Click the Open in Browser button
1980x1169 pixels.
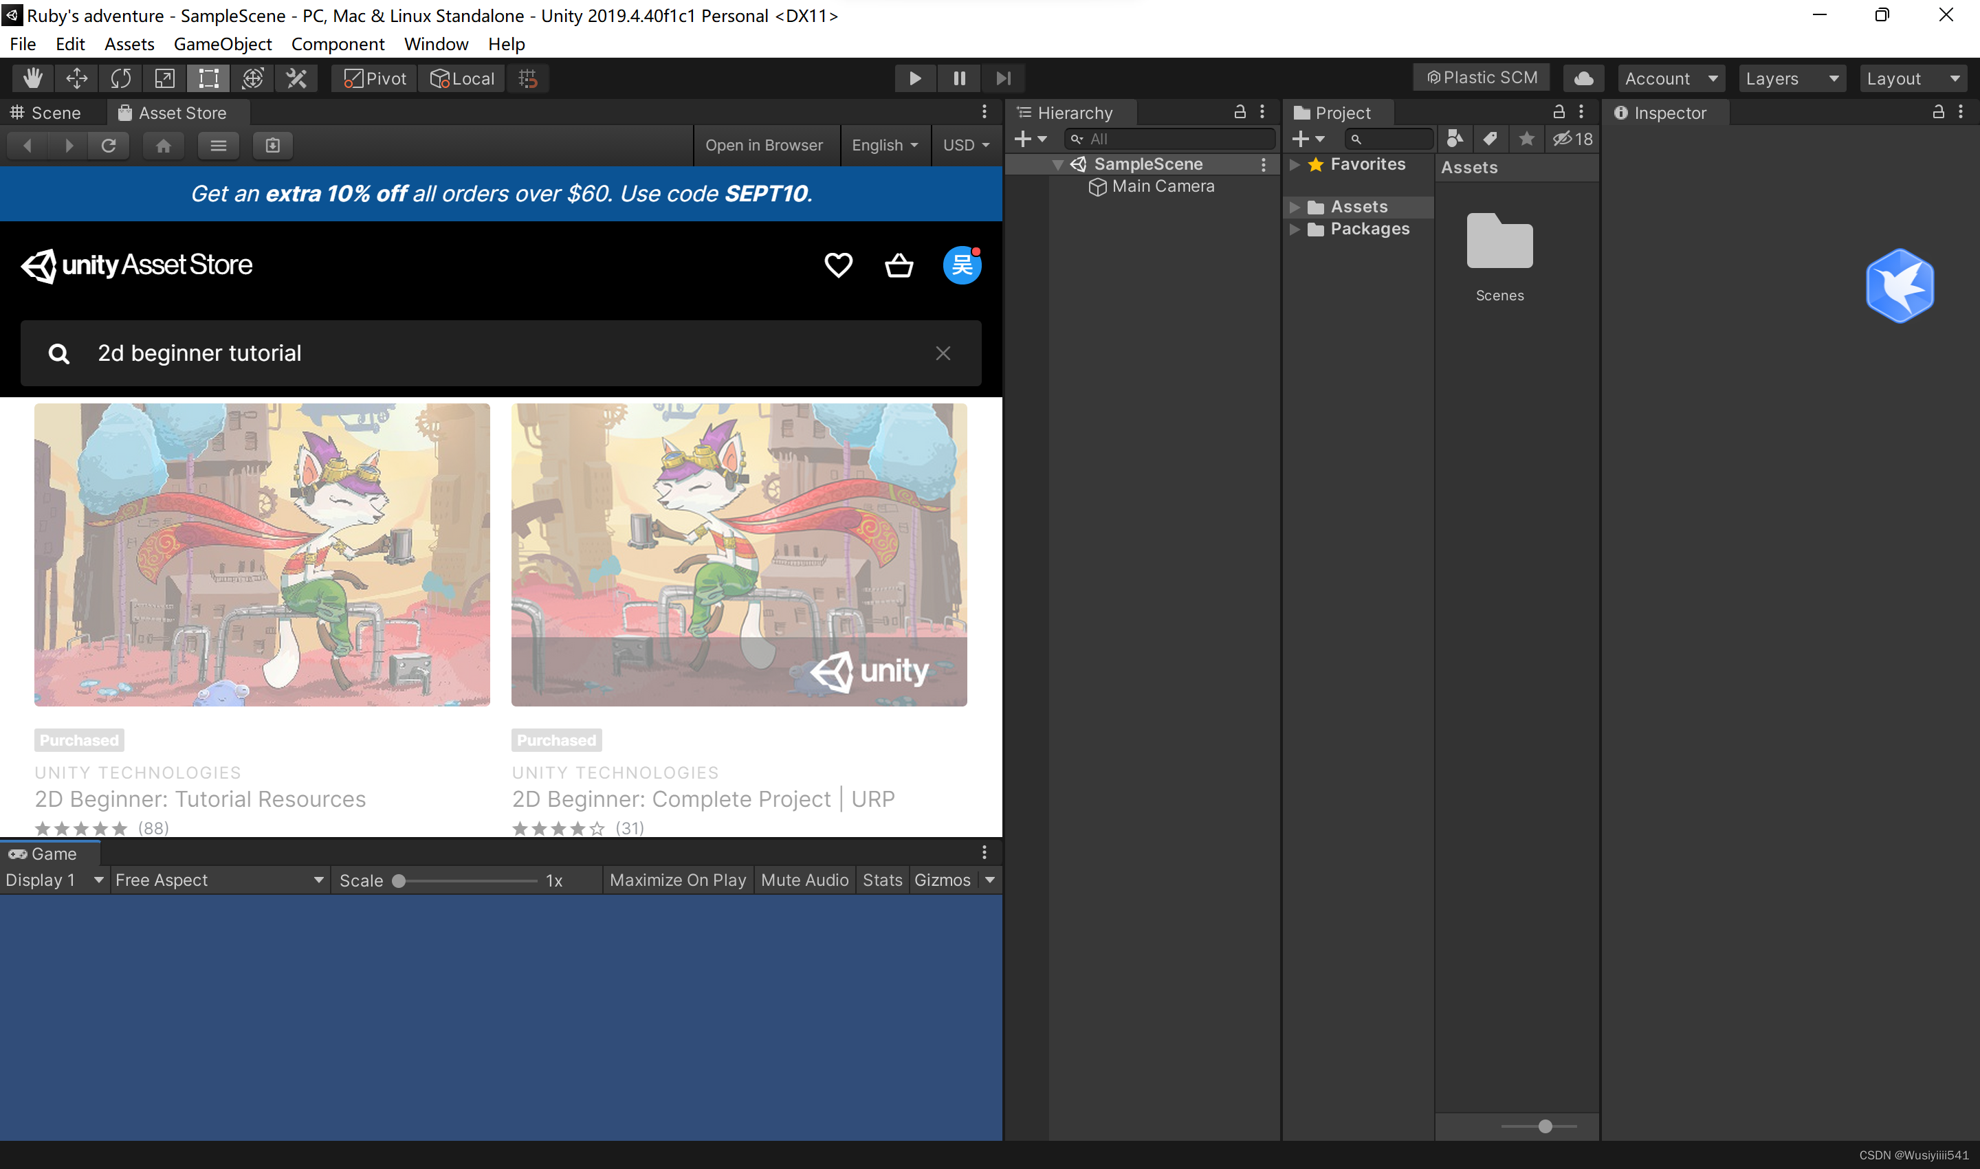(x=765, y=145)
